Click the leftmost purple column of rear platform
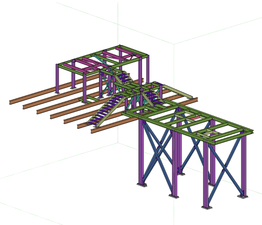 tap(57, 78)
